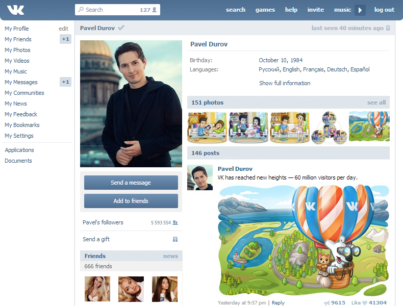403x306 pixels.
Task: Open My News in the sidebar
Action: point(16,104)
